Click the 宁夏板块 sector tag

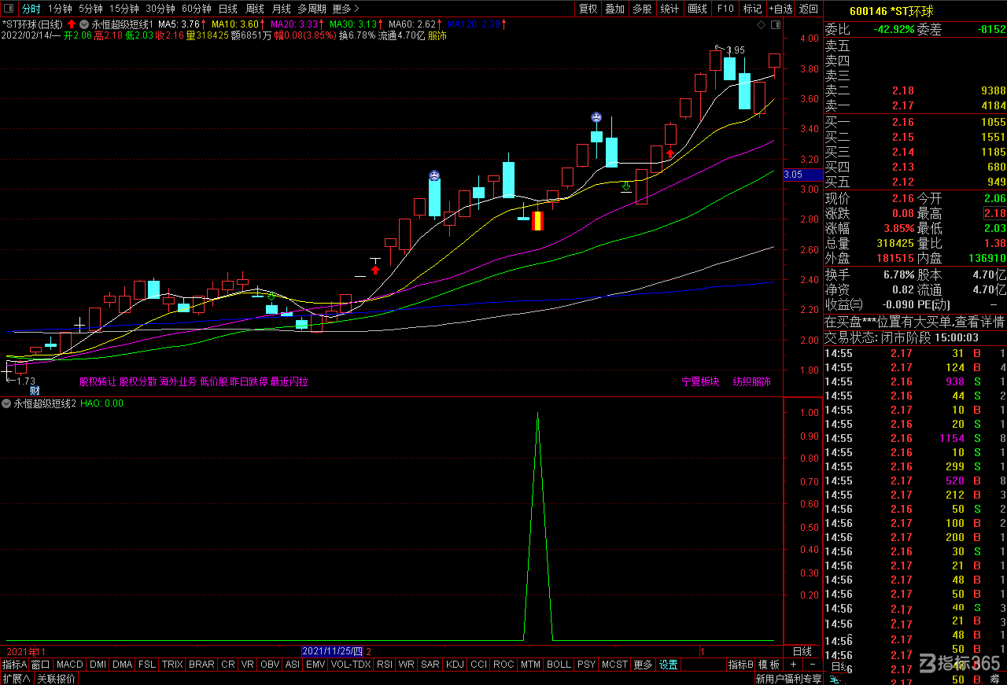[700, 382]
